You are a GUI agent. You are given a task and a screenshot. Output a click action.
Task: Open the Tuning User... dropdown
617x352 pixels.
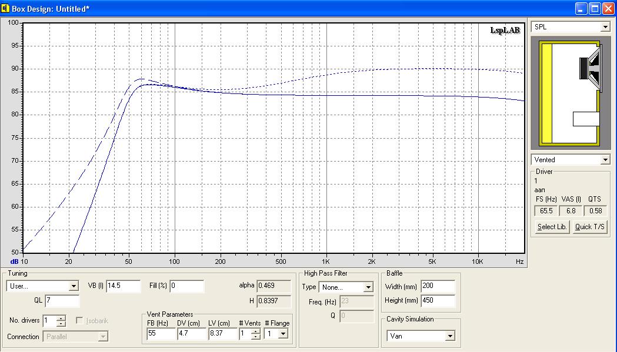[74, 286]
